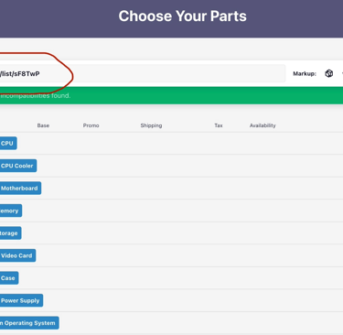Choose a CPU part
The image size is (343, 335).
[8, 143]
